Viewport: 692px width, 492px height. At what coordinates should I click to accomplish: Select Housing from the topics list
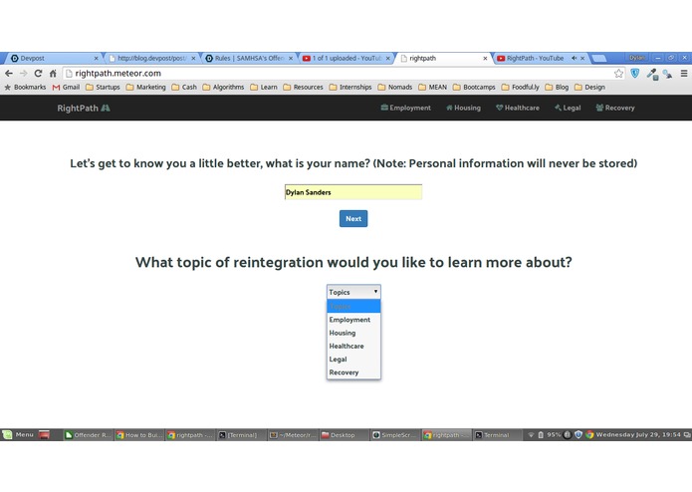click(353, 333)
